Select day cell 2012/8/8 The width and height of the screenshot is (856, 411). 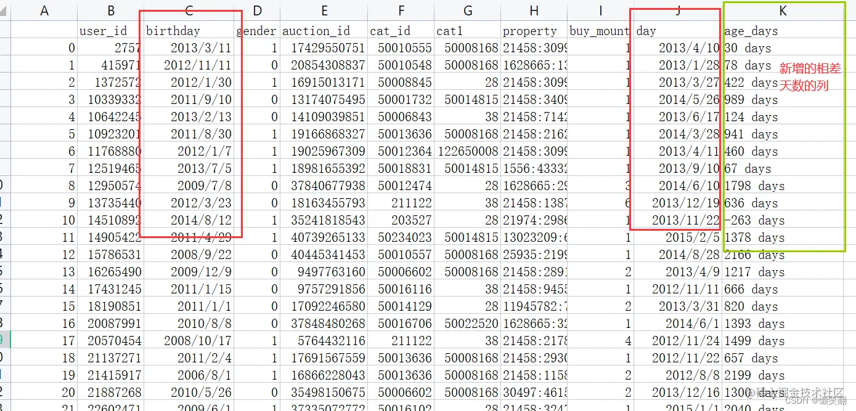point(678,375)
